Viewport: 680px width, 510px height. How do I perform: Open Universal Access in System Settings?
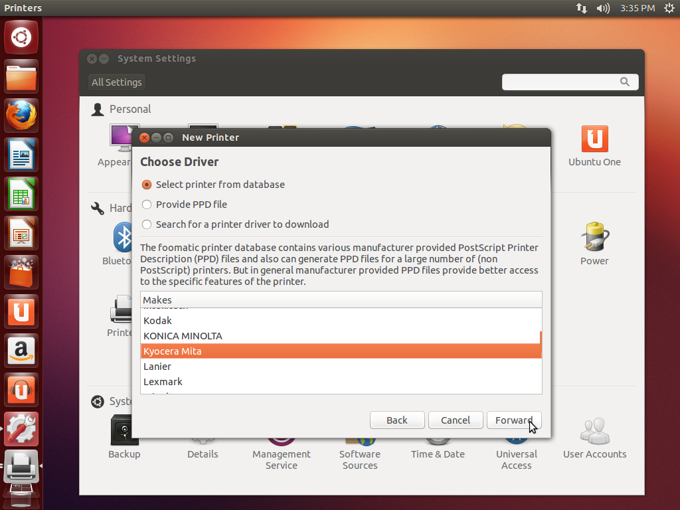pos(516,454)
